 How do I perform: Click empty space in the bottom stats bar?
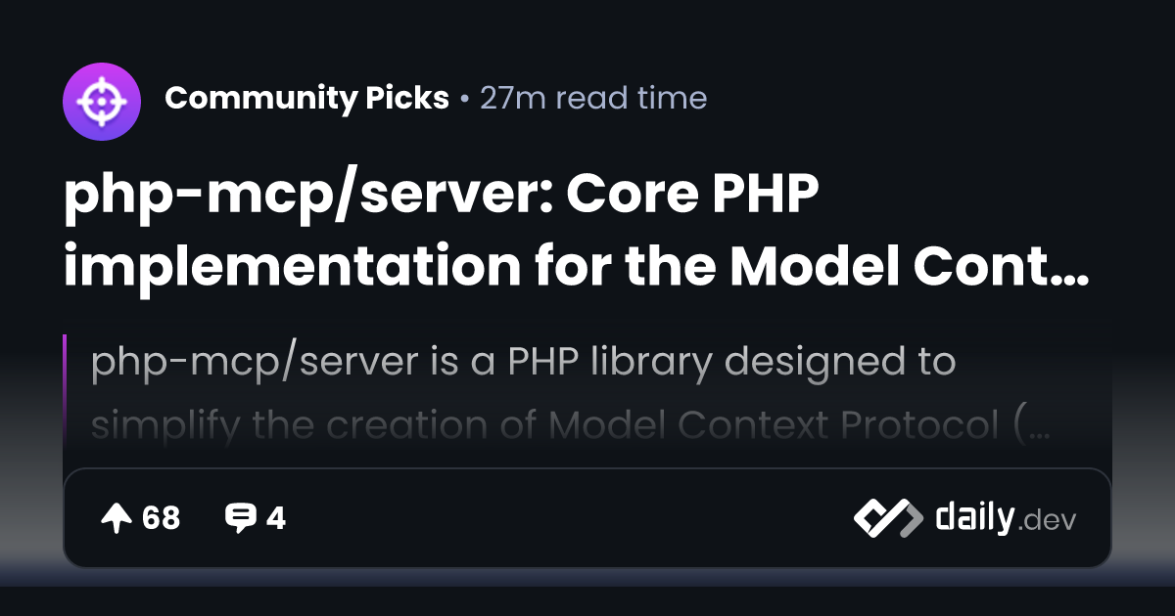(x=568, y=518)
